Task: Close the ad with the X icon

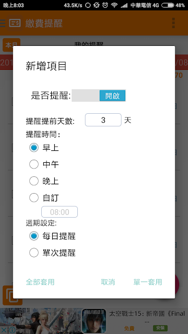Action: click(4, 330)
